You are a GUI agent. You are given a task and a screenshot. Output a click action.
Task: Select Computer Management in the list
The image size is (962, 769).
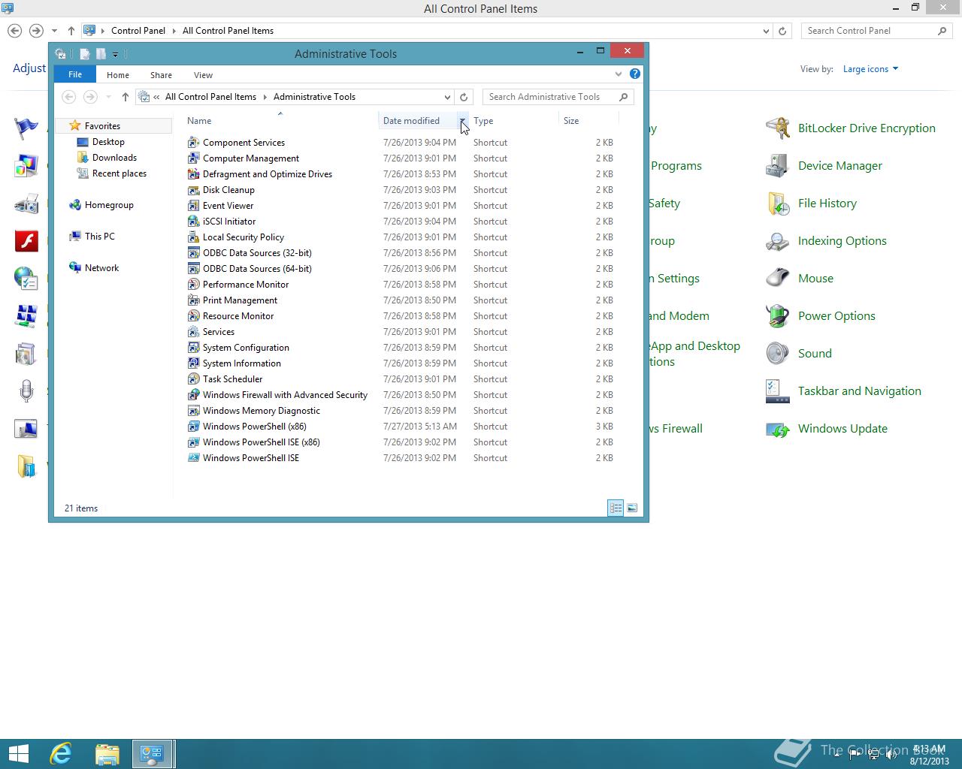[250, 158]
